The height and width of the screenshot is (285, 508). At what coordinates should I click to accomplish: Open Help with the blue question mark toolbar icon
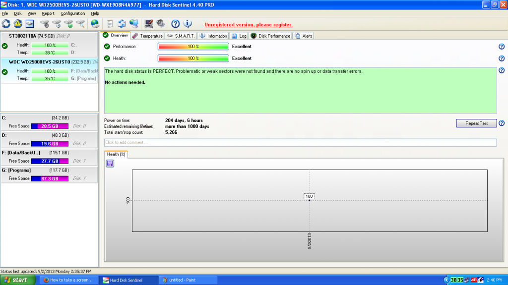175,24
